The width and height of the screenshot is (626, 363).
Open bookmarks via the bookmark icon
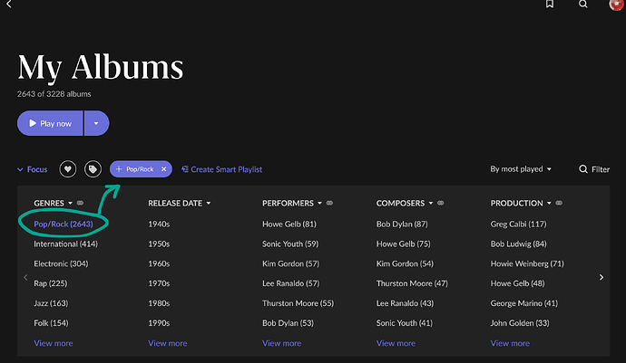(x=550, y=4)
